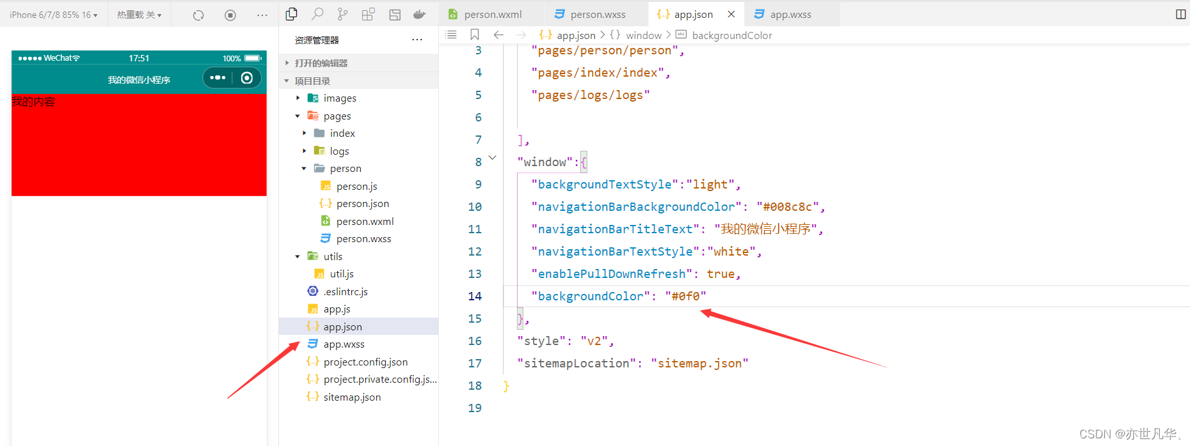The height and width of the screenshot is (446, 1190).
Task: Click the bookmark icon in editor toolbar
Action: pyautogui.click(x=475, y=35)
